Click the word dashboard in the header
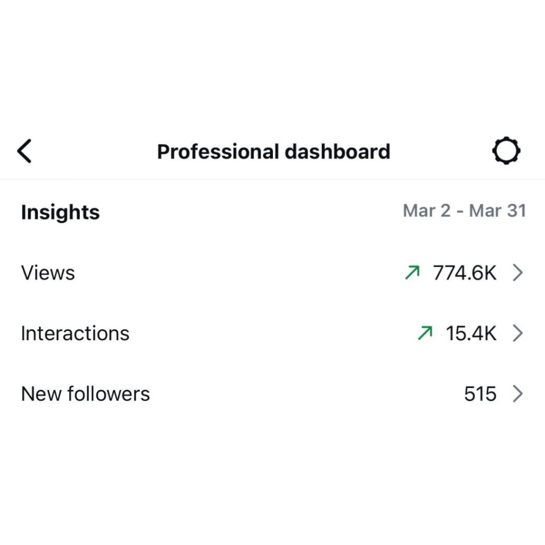This screenshot has width=545, height=545. [x=337, y=152]
